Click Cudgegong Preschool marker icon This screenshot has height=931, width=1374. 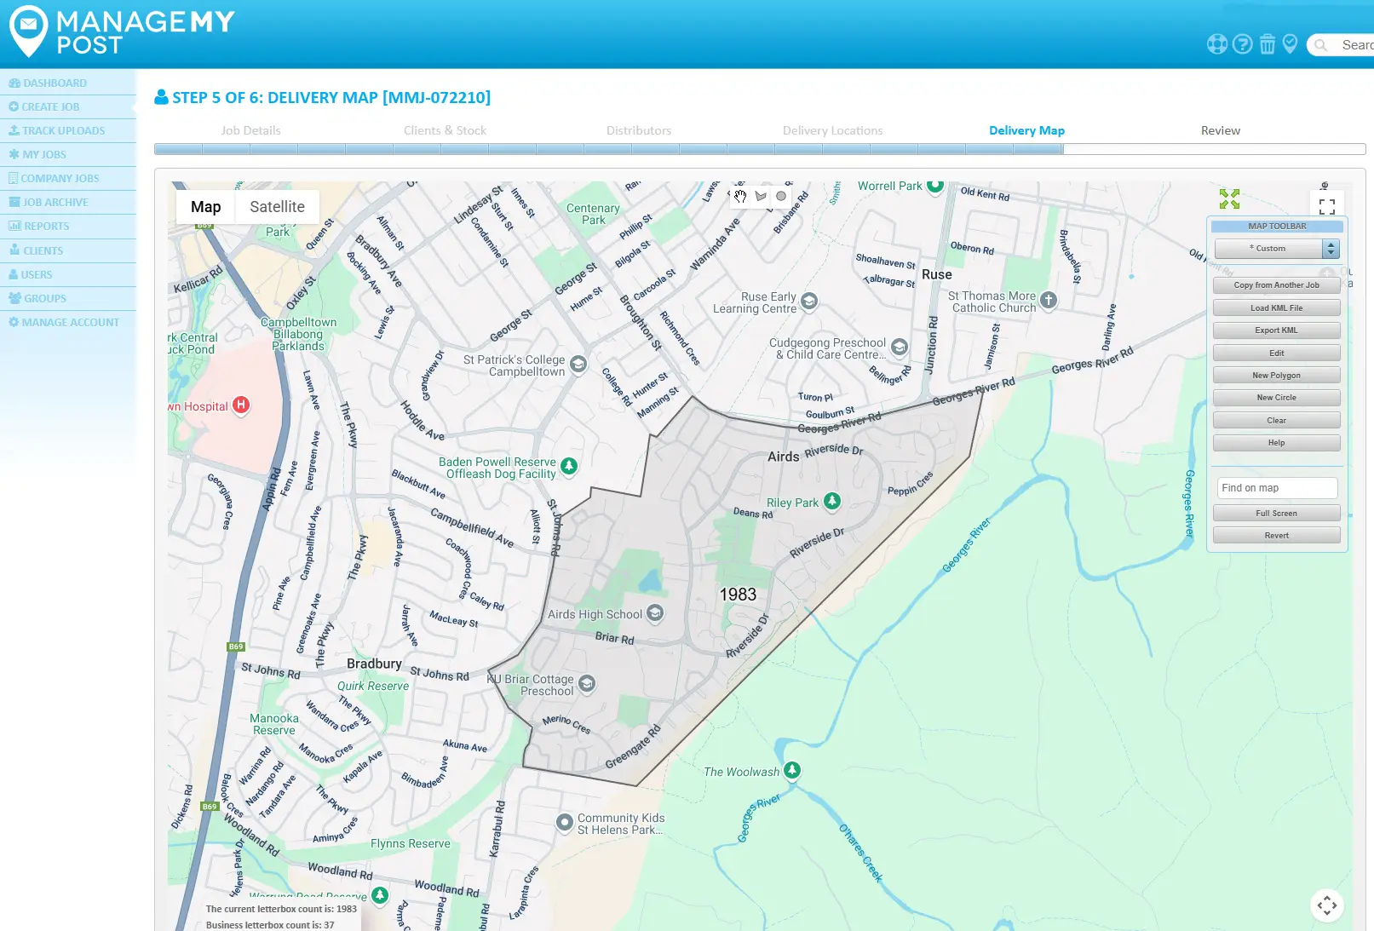click(900, 348)
